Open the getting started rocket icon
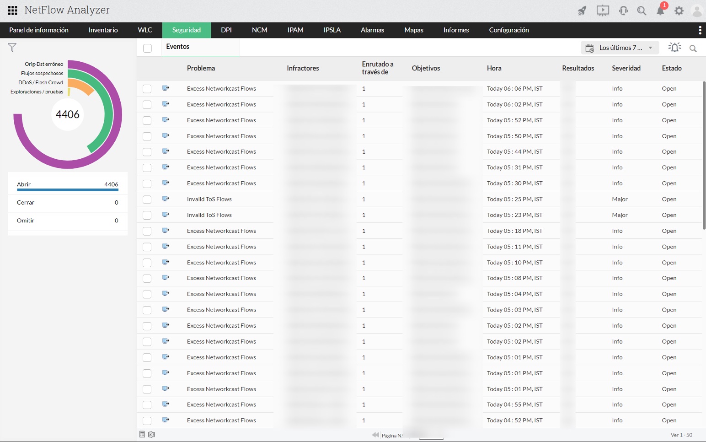Screen dimensions: 706x442 (582, 10)
